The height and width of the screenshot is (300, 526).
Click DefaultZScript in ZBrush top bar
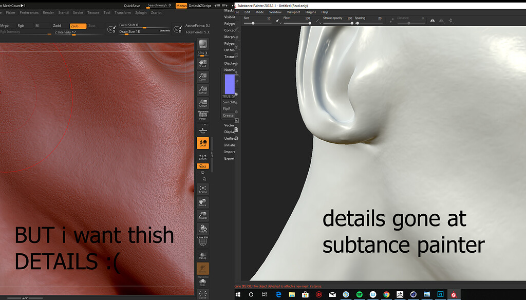200,6
